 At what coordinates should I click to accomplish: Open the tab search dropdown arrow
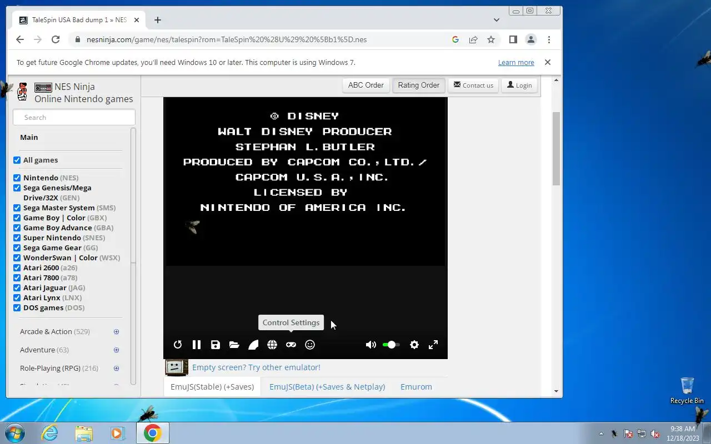tap(497, 20)
